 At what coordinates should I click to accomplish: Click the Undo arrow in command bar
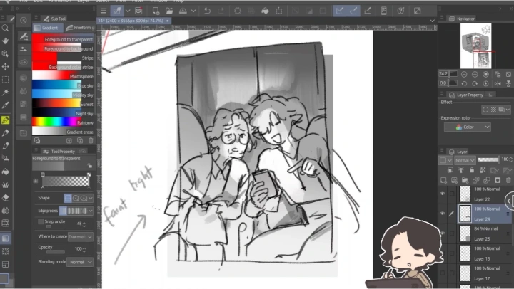(x=207, y=11)
